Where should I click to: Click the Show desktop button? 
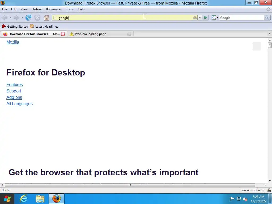pos(270,199)
